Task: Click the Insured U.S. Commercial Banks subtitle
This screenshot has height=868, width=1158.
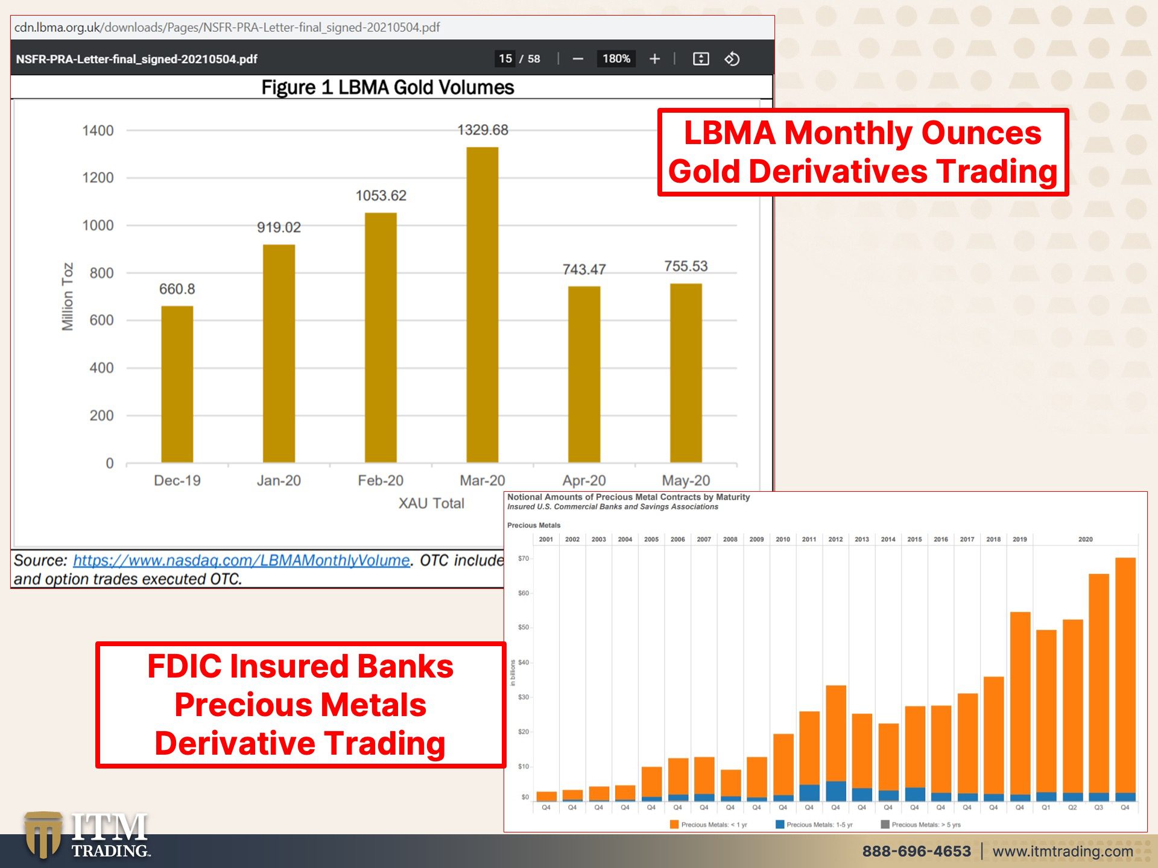Action: tap(613, 506)
